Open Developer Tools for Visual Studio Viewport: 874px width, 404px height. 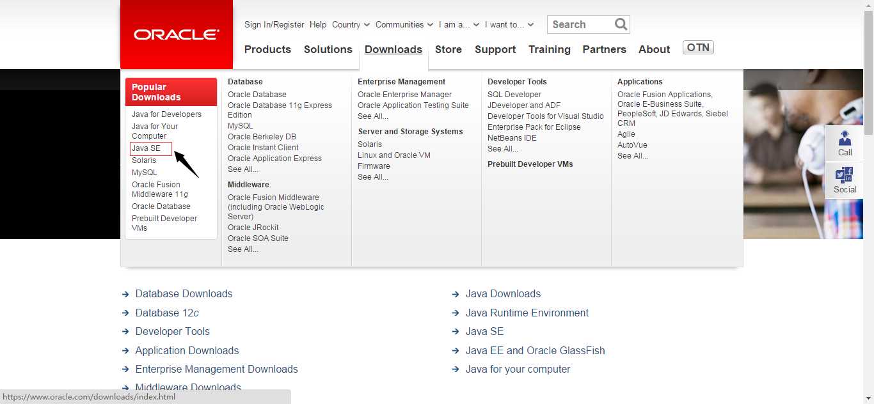[546, 116]
